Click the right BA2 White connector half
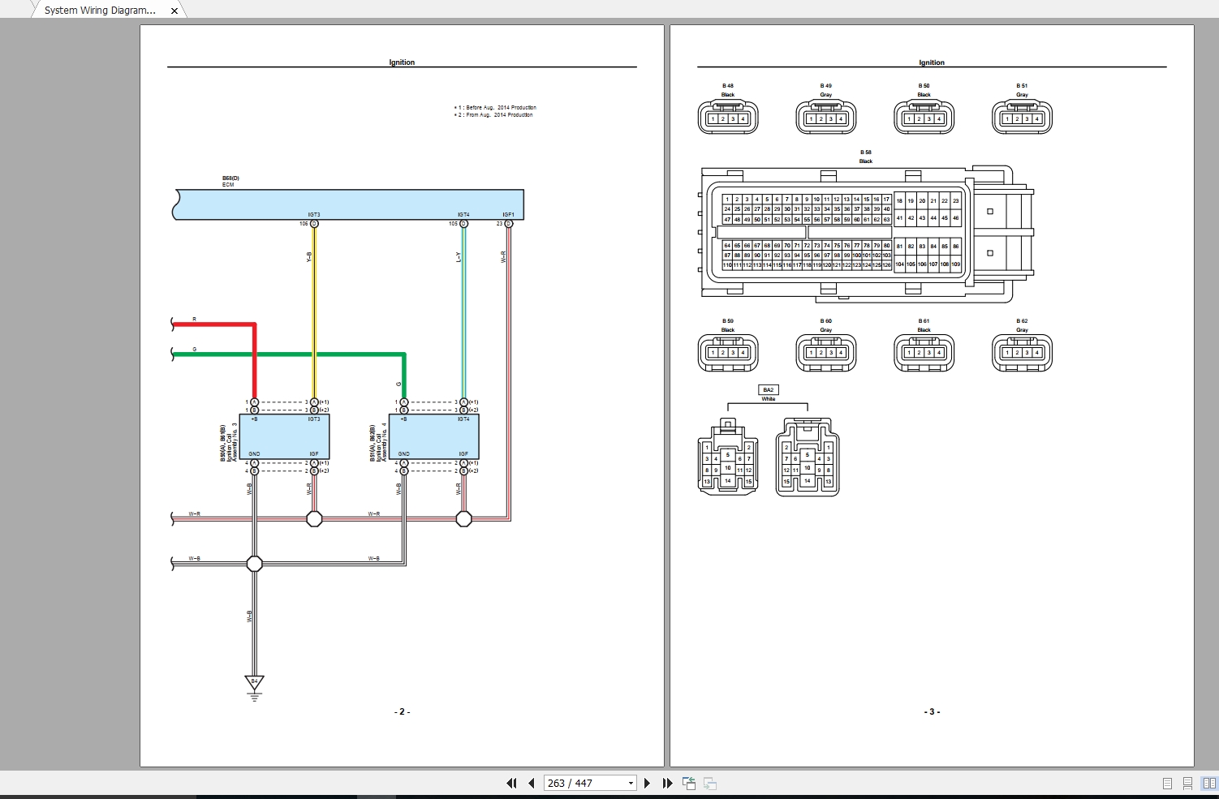Viewport: 1219px width, 799px height. click(808, 457)
